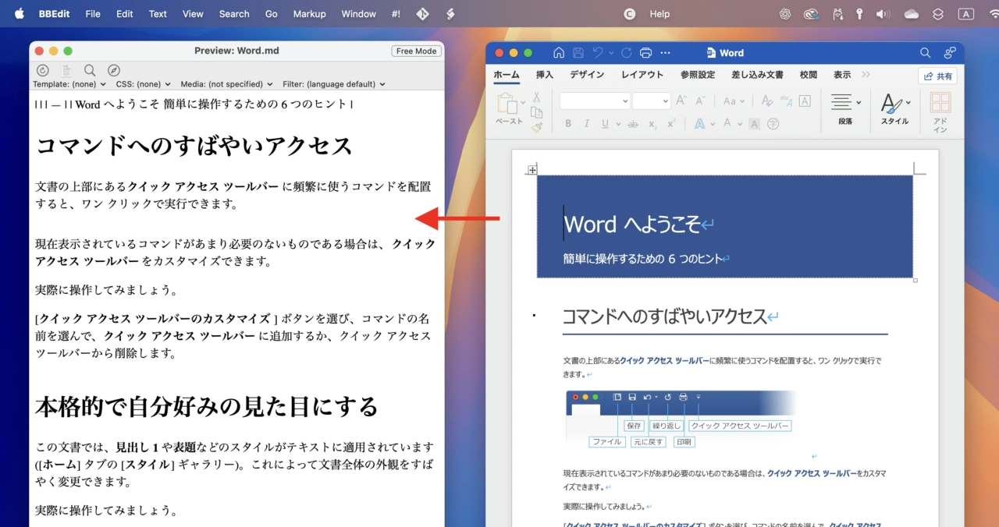
Task: Open the Search menu in the menu bar
Action: pyautogui.click(x=234, y=13)
